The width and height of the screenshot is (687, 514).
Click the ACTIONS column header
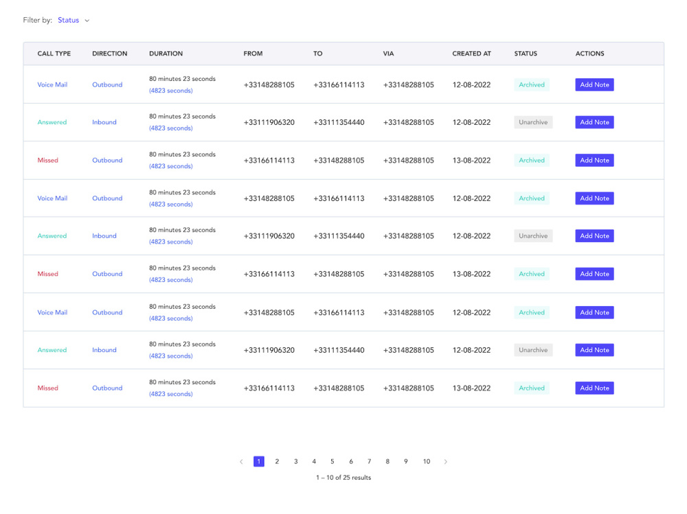(589, 54)
